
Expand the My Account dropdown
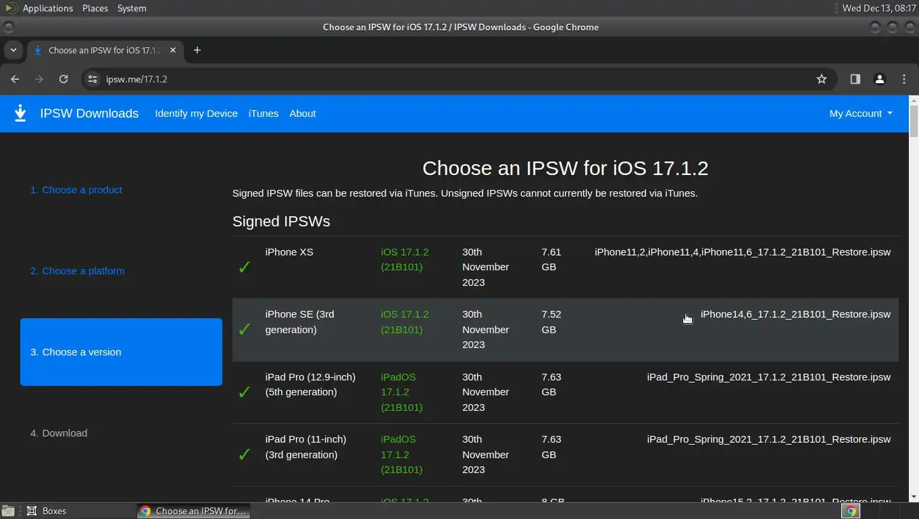tap(861, 114)
